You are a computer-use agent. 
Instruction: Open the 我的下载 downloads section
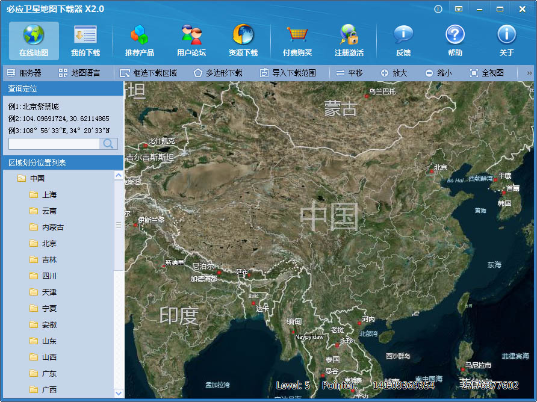[x=85, y=40]
